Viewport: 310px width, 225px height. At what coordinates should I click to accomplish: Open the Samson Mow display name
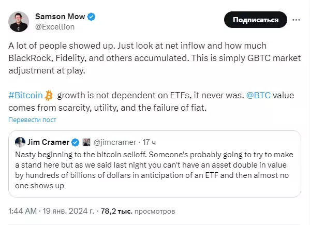pos(60,17)
